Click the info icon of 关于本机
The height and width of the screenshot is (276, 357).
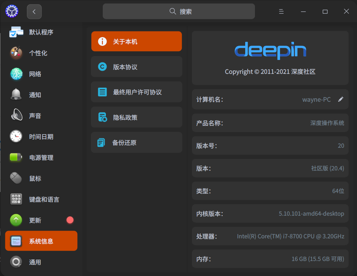[x=102, y=41]
